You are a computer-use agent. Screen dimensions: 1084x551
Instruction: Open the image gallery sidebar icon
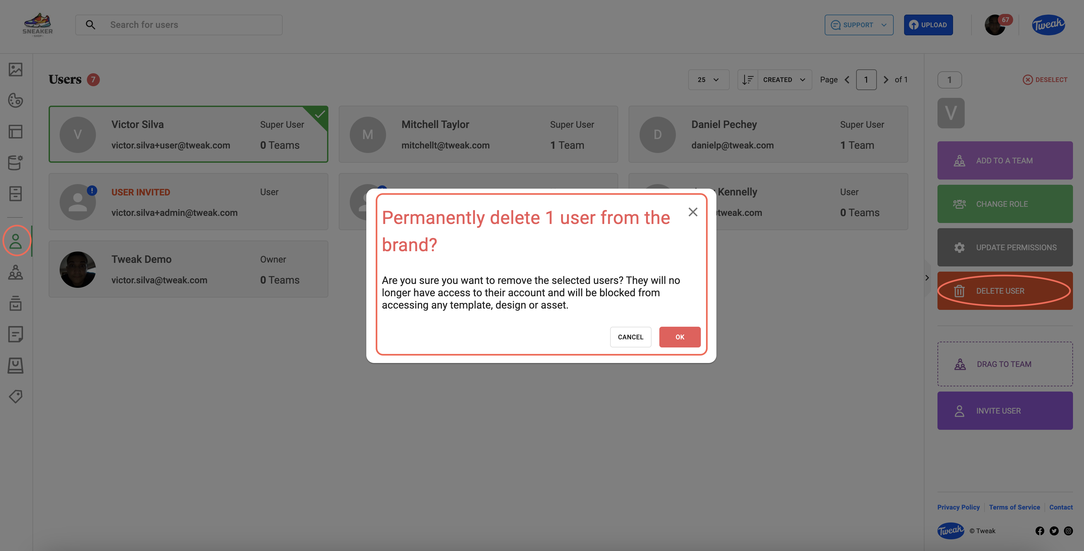(16, 69)
